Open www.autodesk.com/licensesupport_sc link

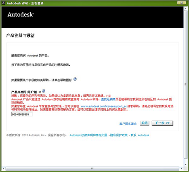(104, 106)
